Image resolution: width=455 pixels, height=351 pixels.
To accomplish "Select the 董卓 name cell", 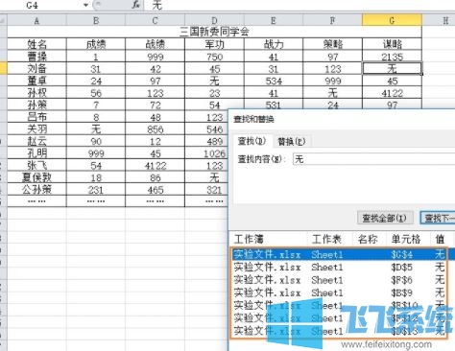I will [36, 81].
